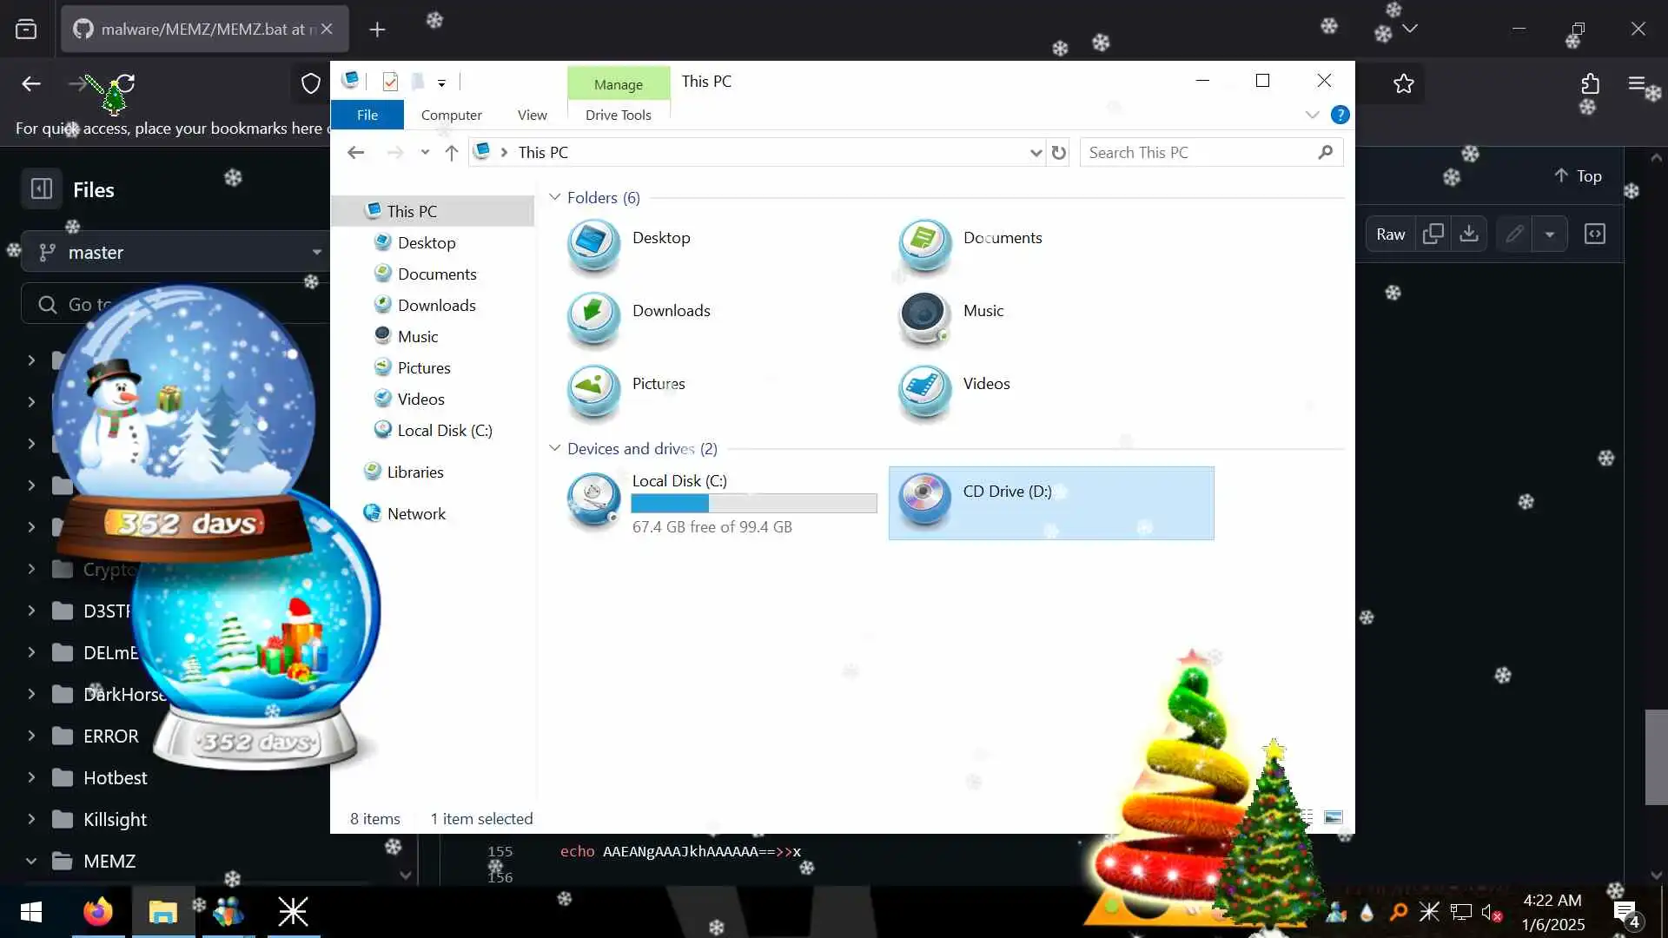The image size is (1668, 938).
Task: Toggle the Properties checkmark in quick access toolbar
Action: 390,82
